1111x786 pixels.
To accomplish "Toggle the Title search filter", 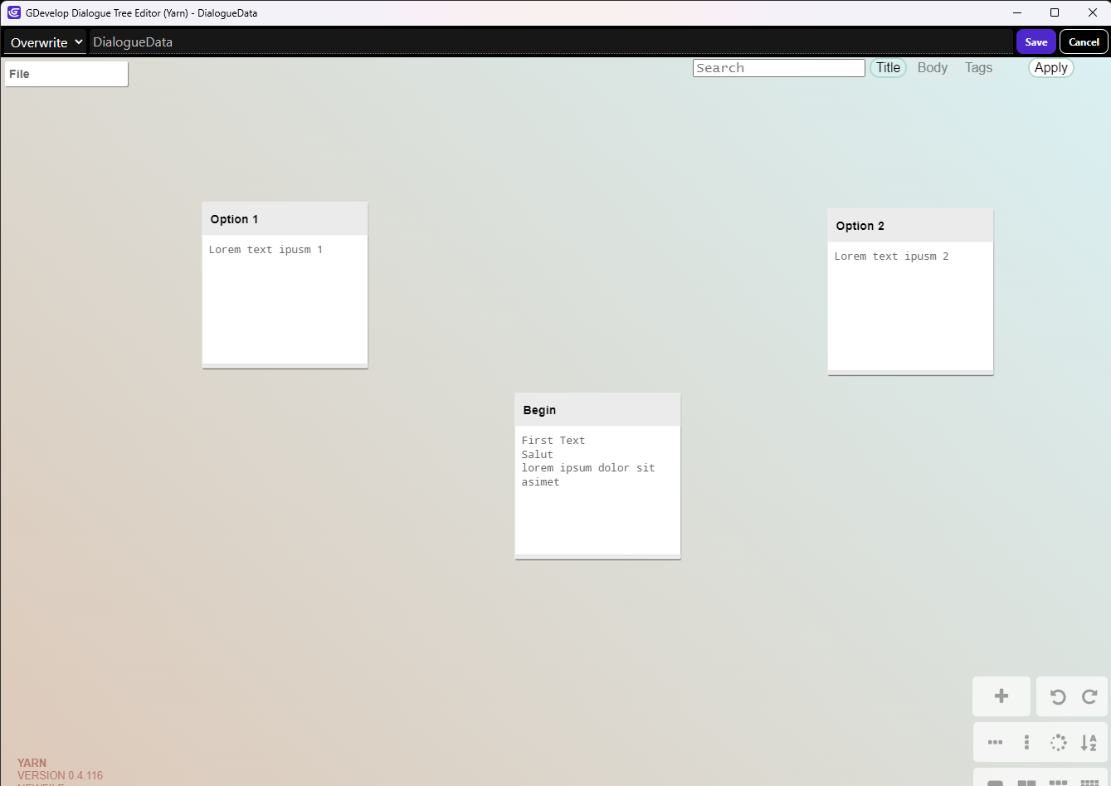I will click(888, 67).
